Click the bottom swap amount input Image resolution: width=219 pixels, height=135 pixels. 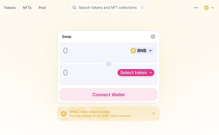click(x=90, y=72)
